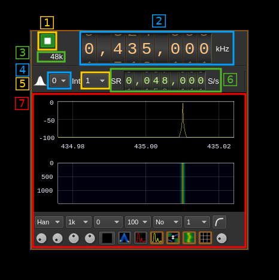279x280 pixels.
Task: Stop the device with the green square button
Action: [47, 41]
